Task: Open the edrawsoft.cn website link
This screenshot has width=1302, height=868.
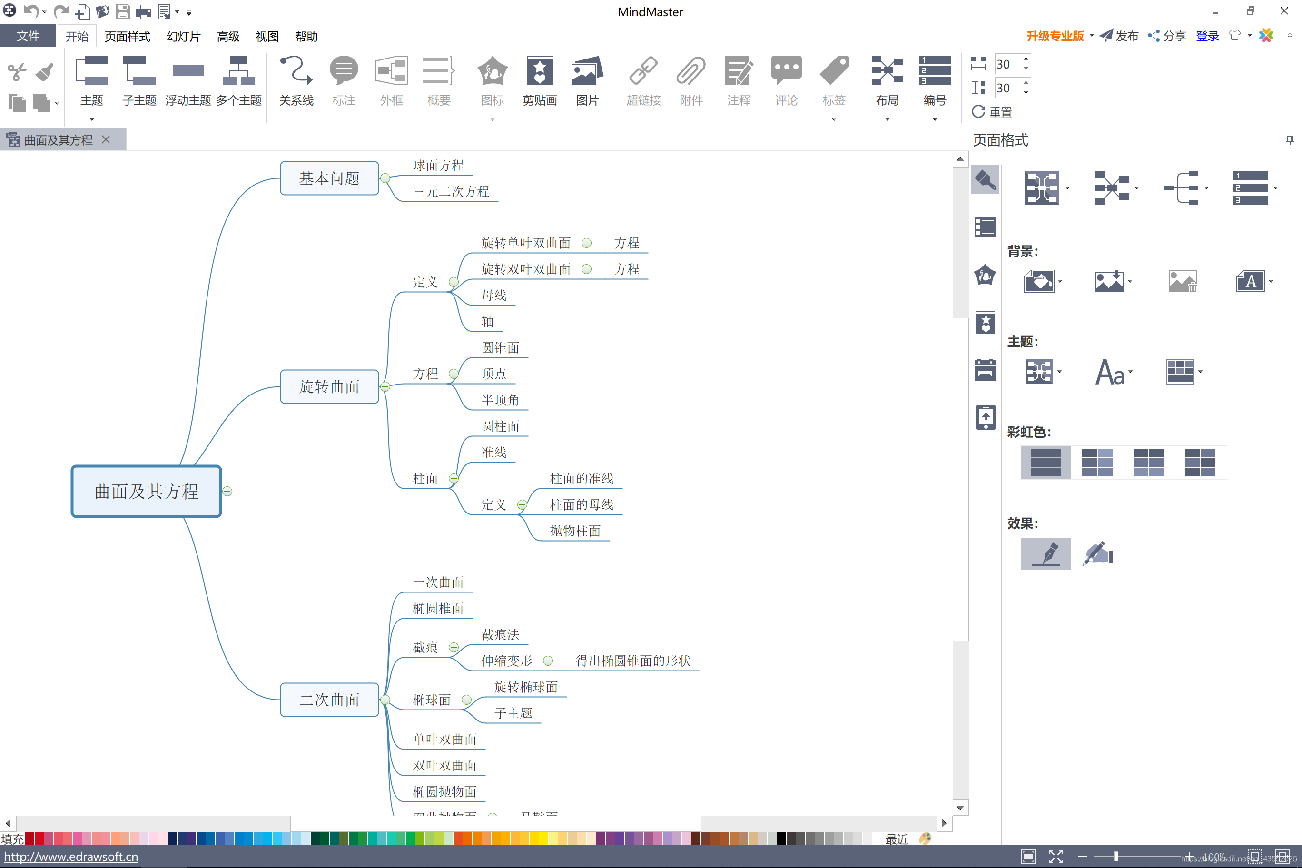Action: click(71, 857)
